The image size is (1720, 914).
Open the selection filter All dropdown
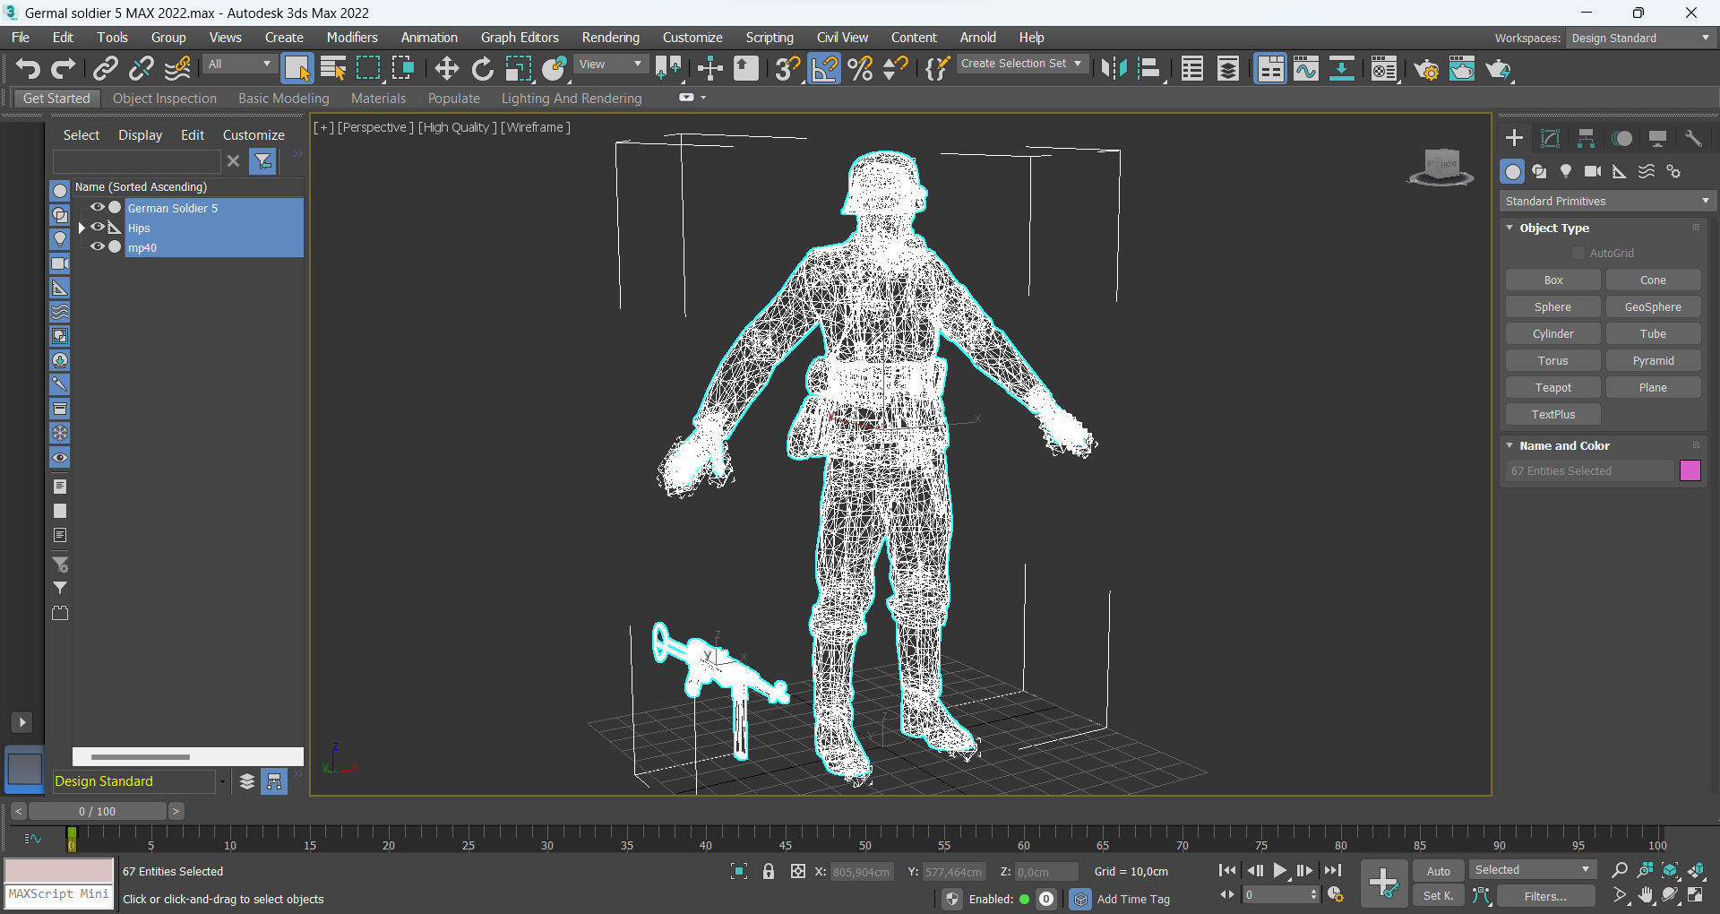239,65
